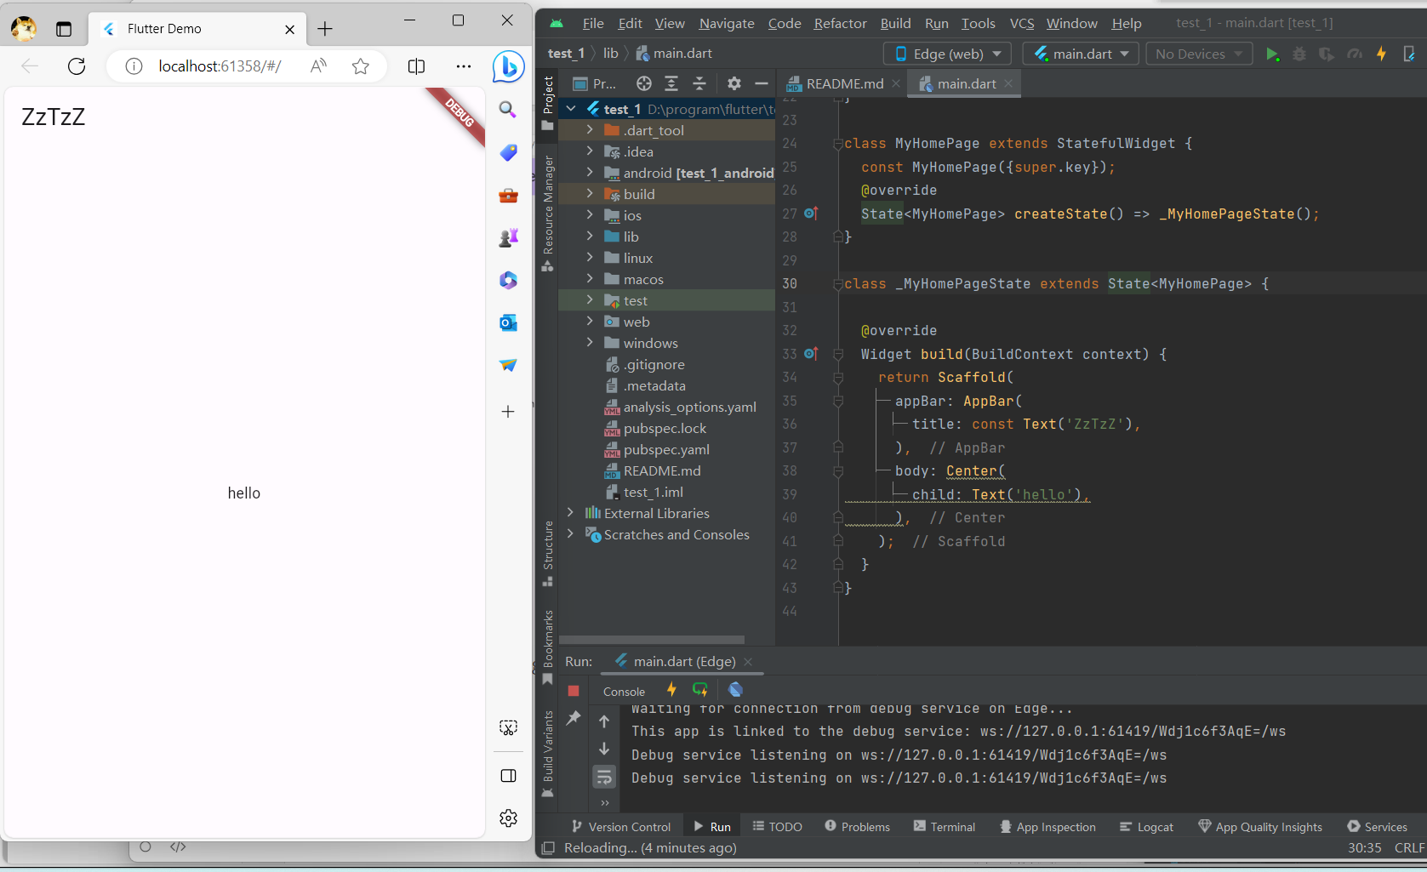Viewport: 1427px width, 872px height.
Task: Expand Scratches and Consoles node
Action: tap(571, 534)
